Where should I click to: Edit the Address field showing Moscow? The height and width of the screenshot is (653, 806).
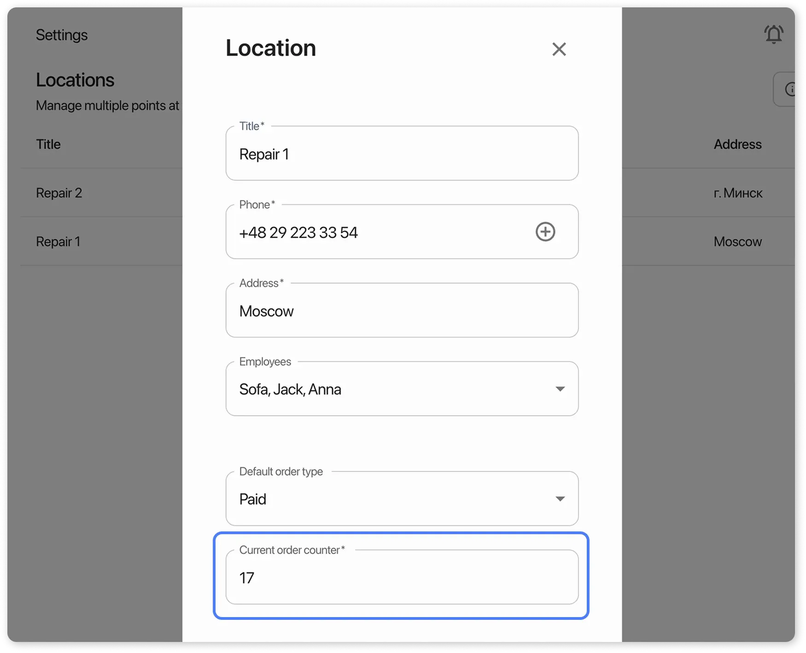coord(402,311)
